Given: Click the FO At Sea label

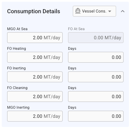Looking at the screenshot, I should point(76,29).
